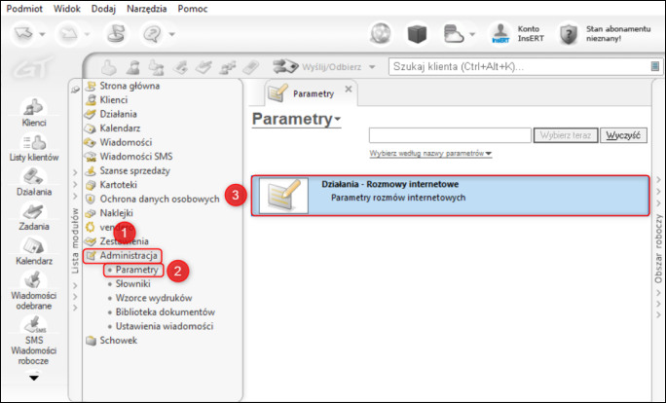
Task: Click the globe internet icon
Action: (381, 34)
